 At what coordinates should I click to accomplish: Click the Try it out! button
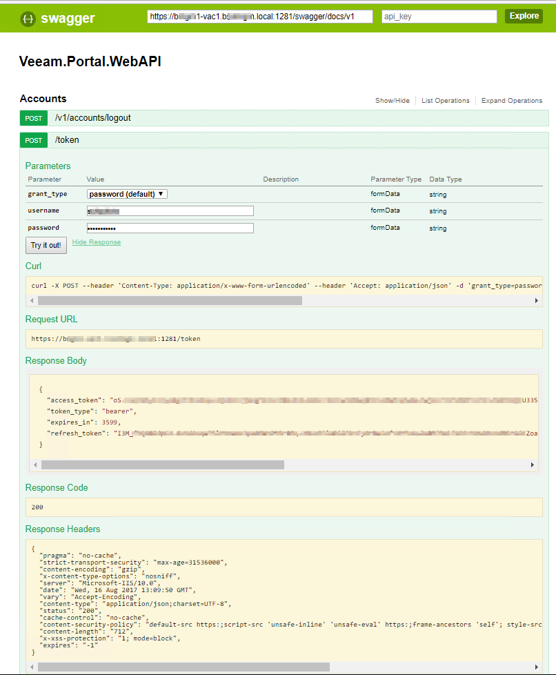click(x=46, y=246)
